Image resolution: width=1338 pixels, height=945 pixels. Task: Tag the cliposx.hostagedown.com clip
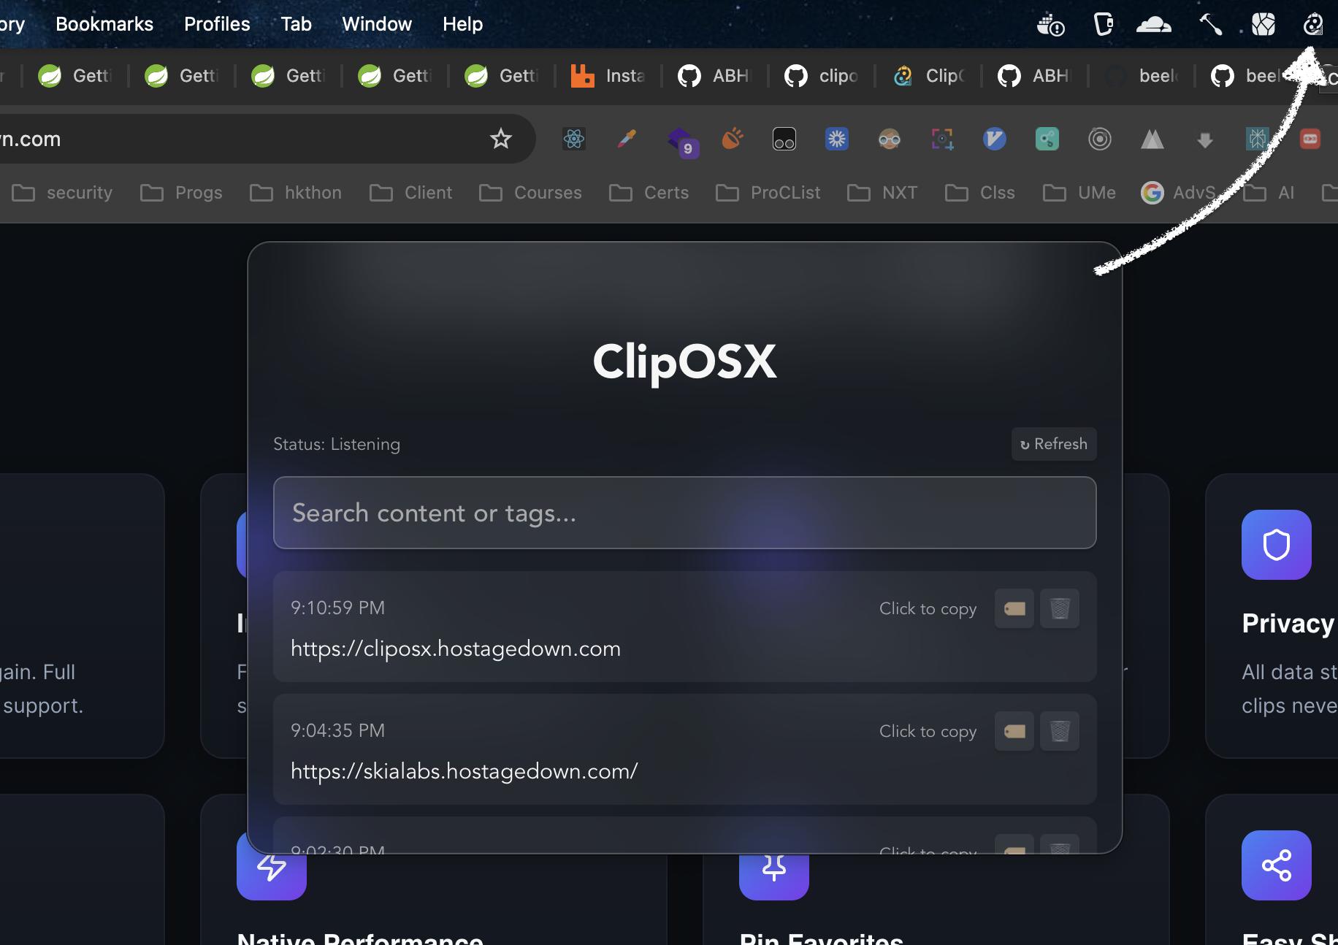tap(1014, 608)
